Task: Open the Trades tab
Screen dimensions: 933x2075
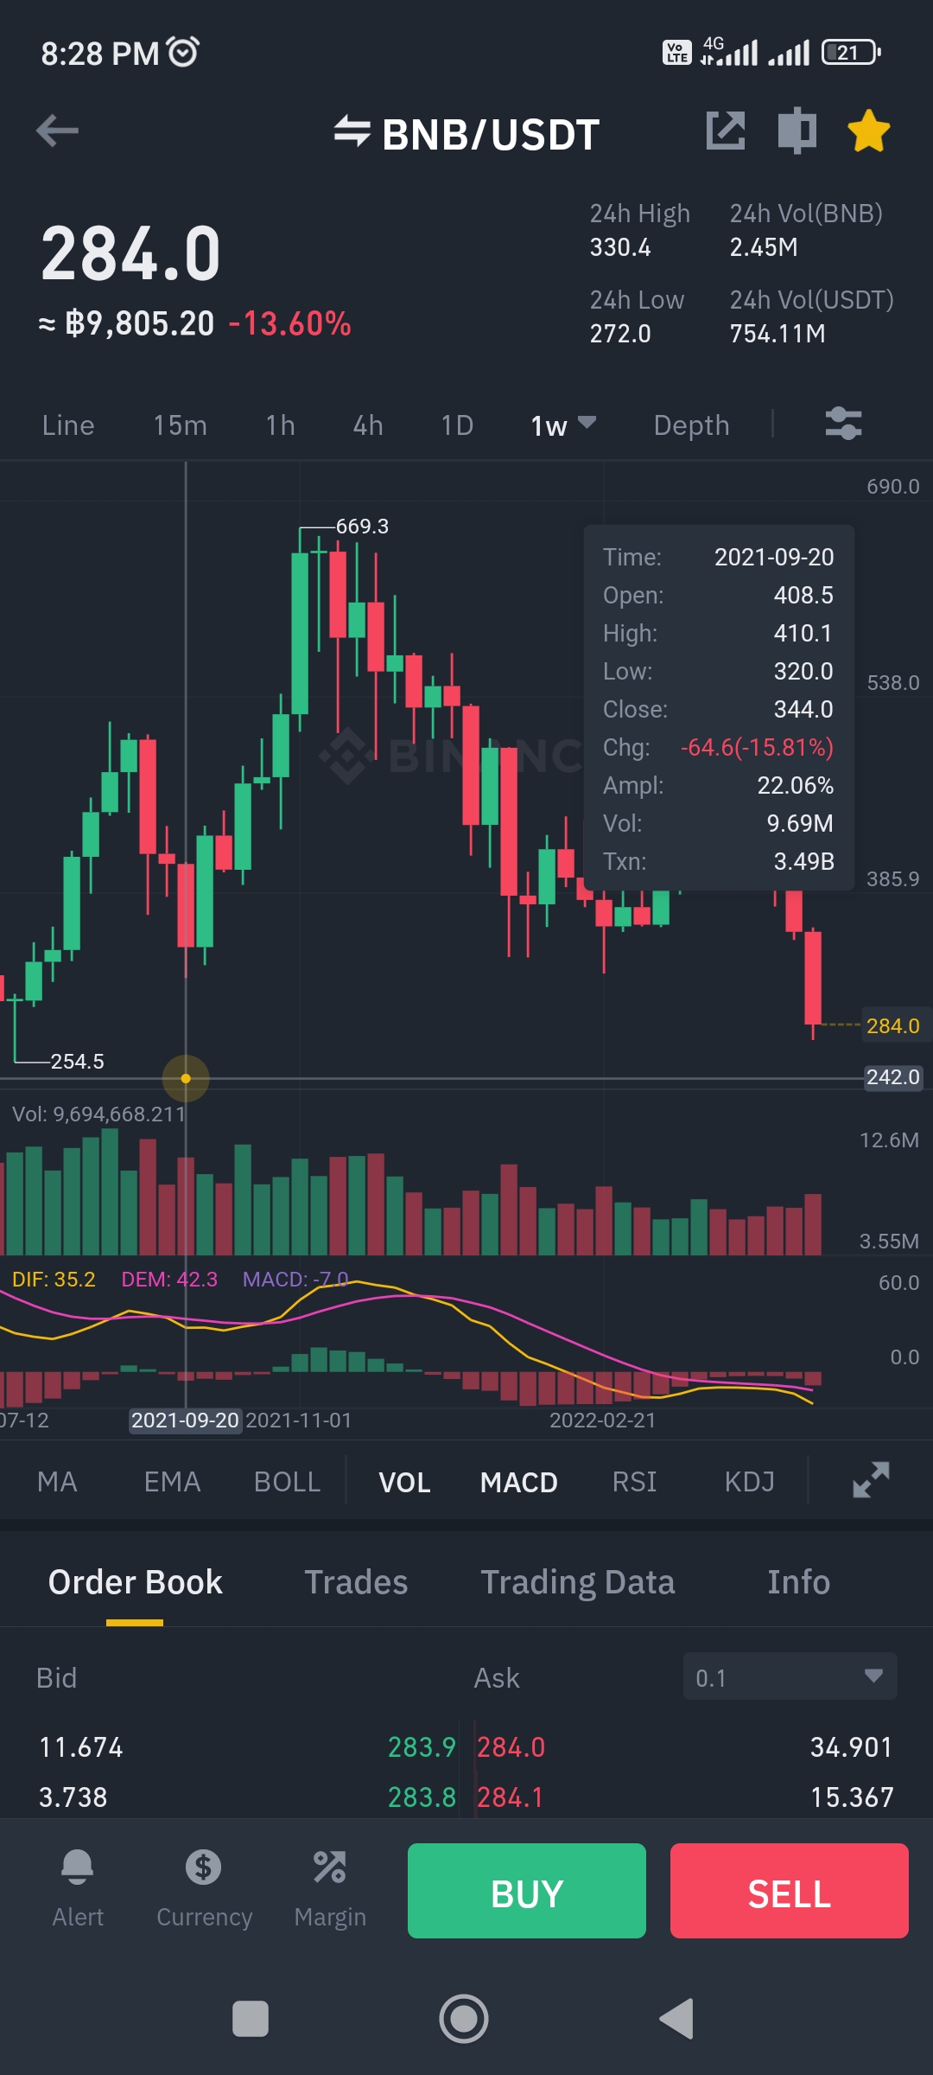Action: 356,1582
